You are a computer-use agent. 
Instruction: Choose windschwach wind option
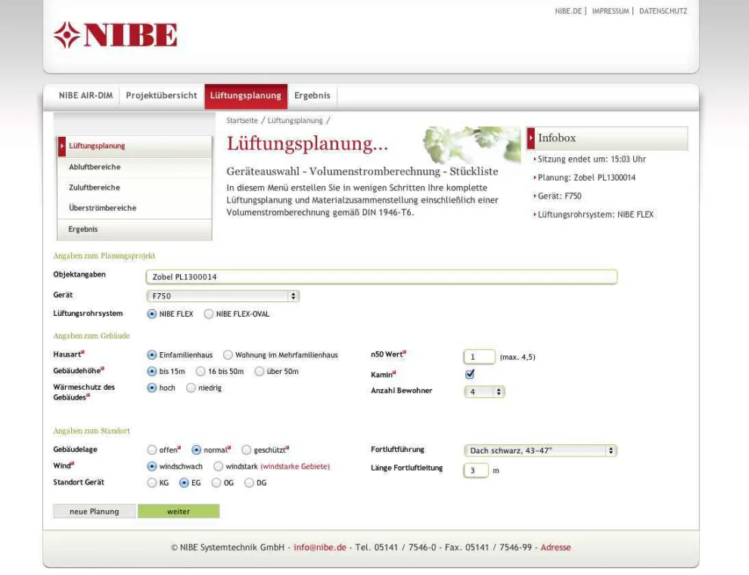[152, 466]
